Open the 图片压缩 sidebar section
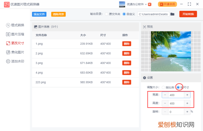 [15, 34]
